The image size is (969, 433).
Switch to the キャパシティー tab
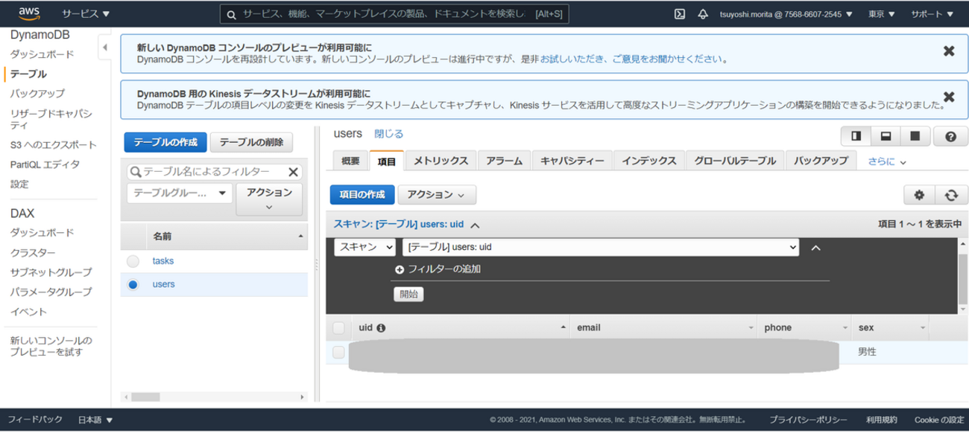click(572, 161)
